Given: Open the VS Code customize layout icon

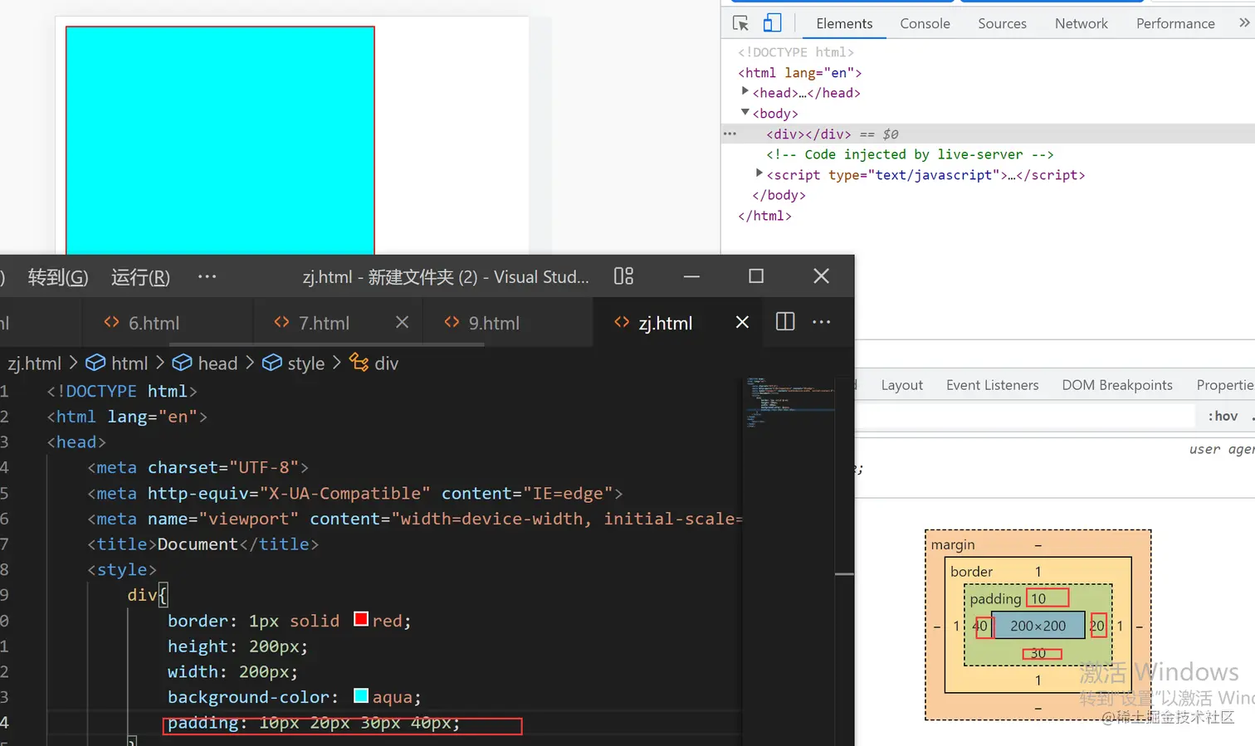Looking at the screenshot, I should click(623, 276).
